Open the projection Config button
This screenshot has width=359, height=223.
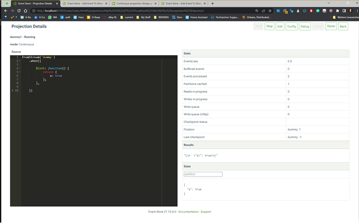(x=291, y=27)
